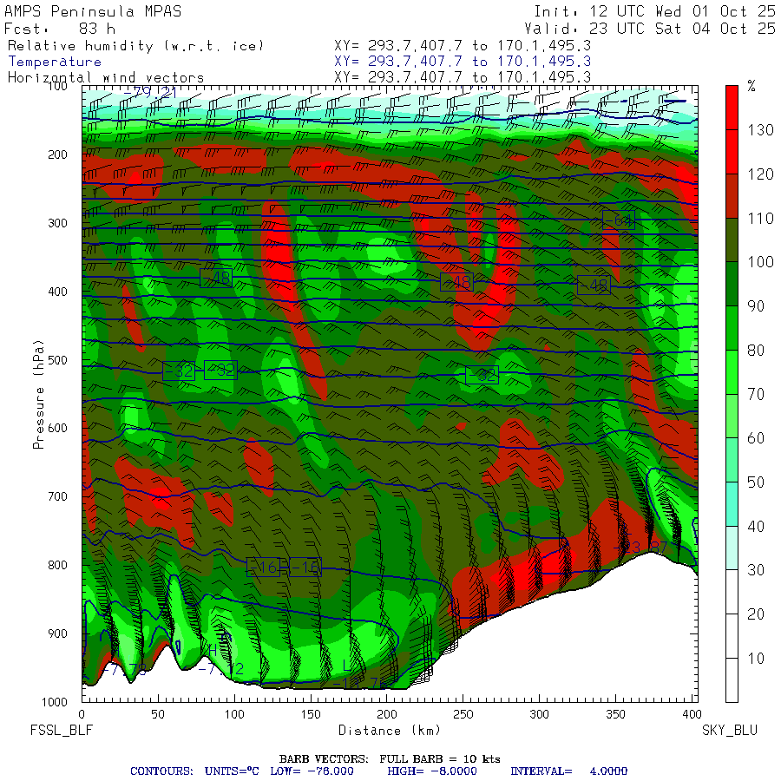Click the "200" pressure axis tick label
This screenshot has height=781, width=781.
(x=57, y=154)
